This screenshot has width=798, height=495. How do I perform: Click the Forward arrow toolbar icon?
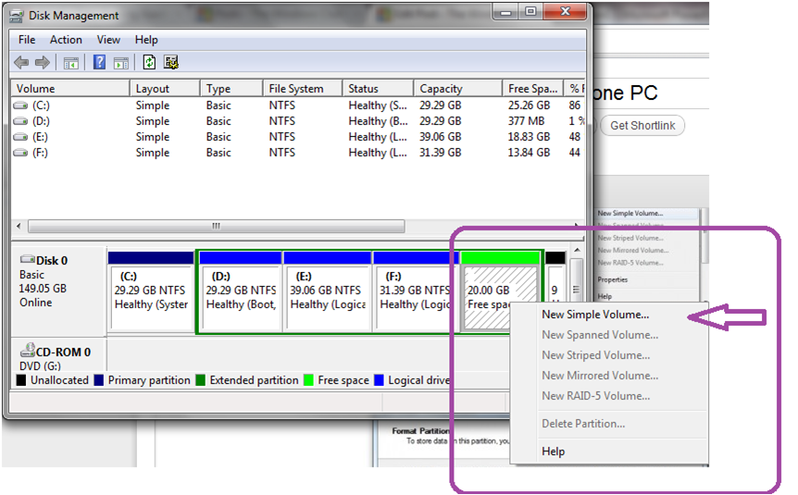[43, 63]
